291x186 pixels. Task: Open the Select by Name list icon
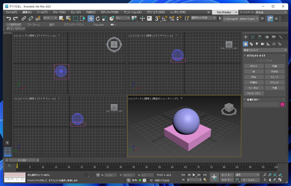[68, 18]
